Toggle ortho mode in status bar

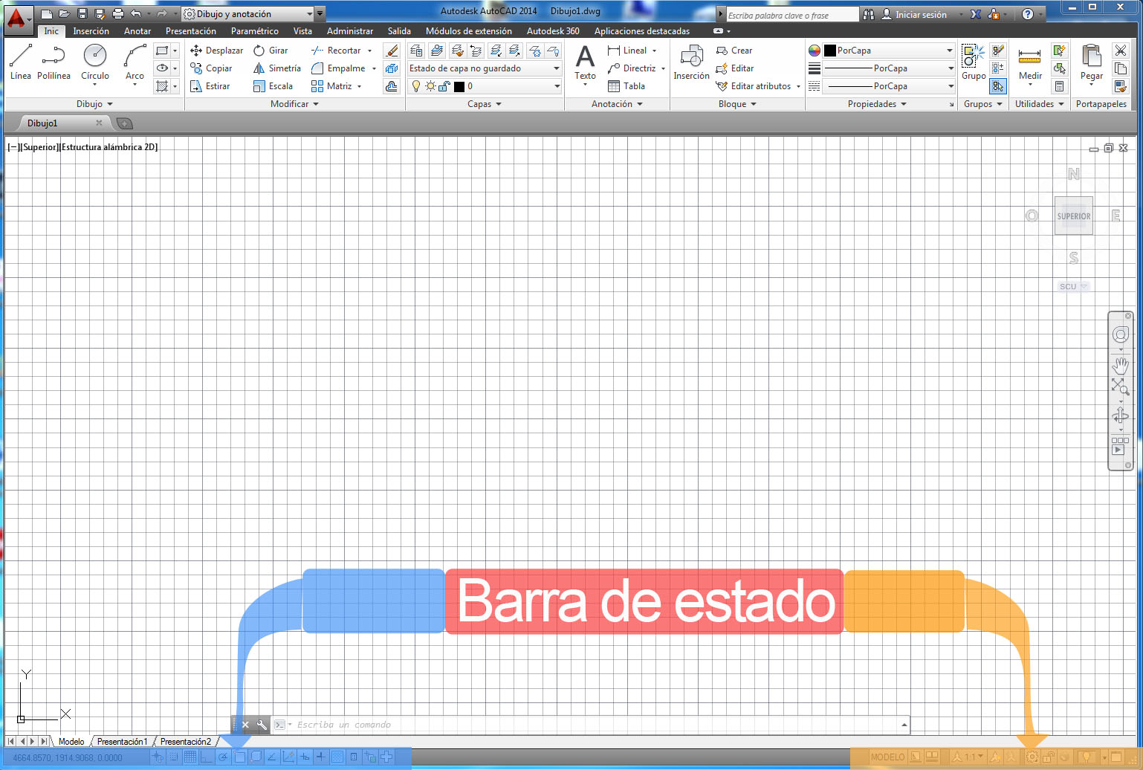[x=207, y=757]
